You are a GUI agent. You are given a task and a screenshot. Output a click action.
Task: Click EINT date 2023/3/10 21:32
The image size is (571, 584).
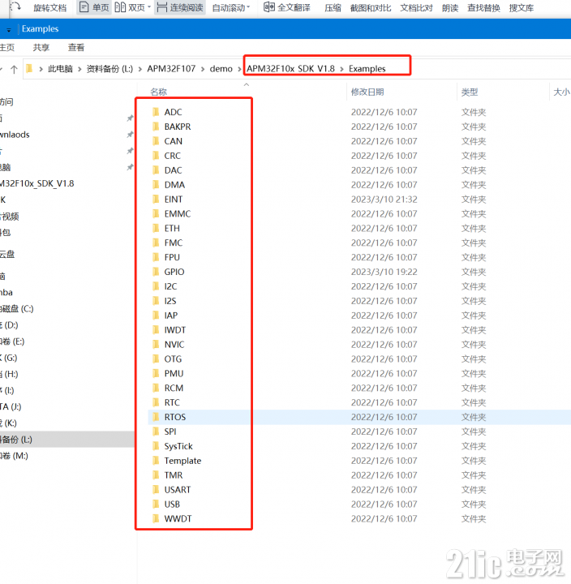coord(384,200)
